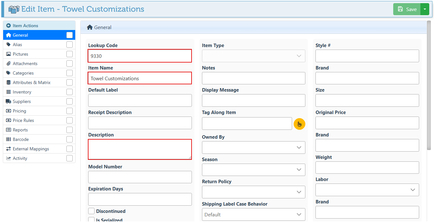
Task: Click the External Mappings arrows icon
Action: click(9, 149)
